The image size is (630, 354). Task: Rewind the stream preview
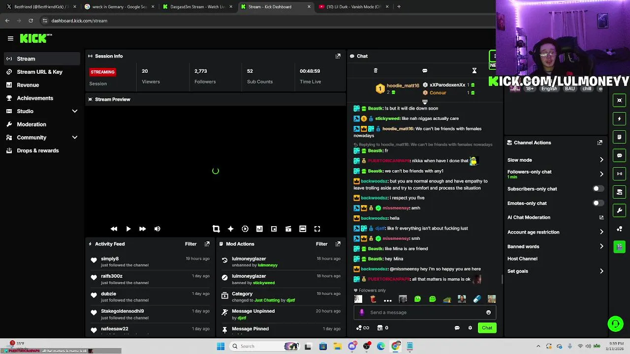coord(114,229)
